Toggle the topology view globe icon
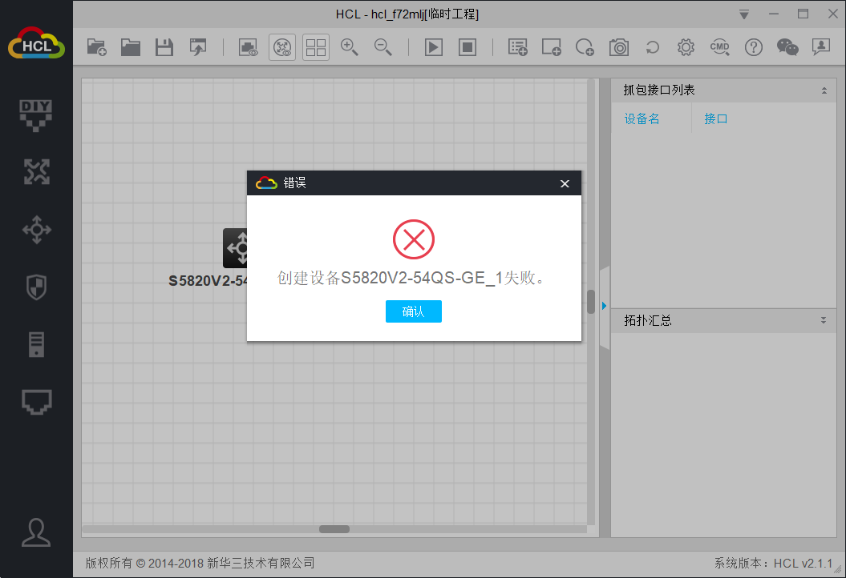Screen dimensions: 846x578 (x=282, y=47)
